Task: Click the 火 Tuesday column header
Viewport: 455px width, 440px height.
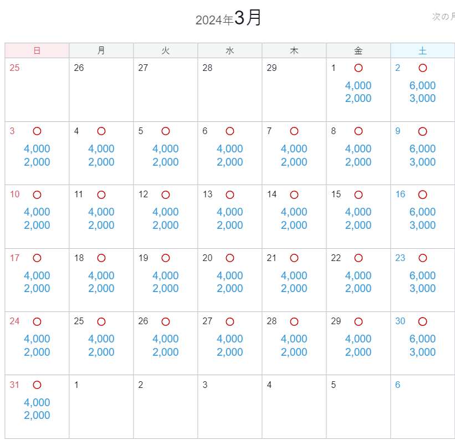Action: click(166, 50)
